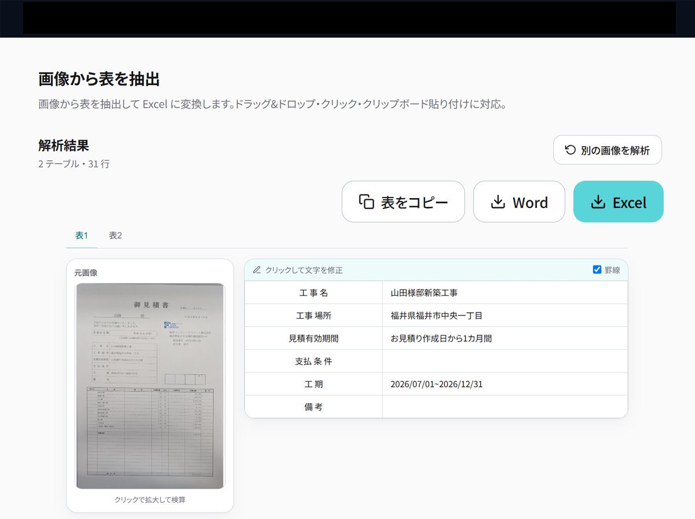Click the 工事場所 label cell
The width and height of the screenshot is (695, 519).
313,316
